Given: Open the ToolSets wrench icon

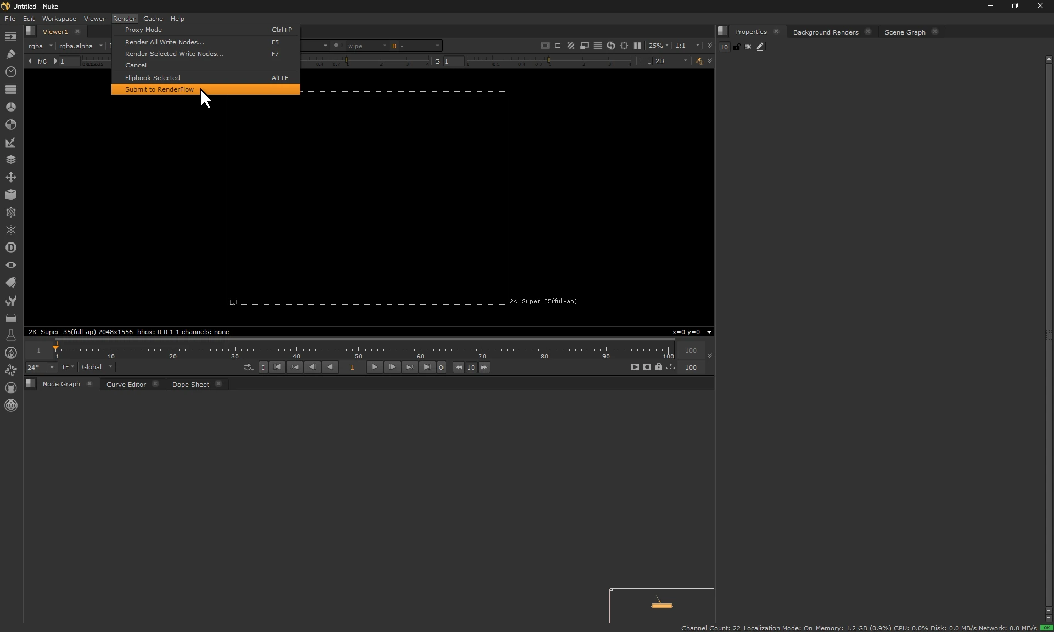Looking at the screenshot, I should (x=11, y=300).
